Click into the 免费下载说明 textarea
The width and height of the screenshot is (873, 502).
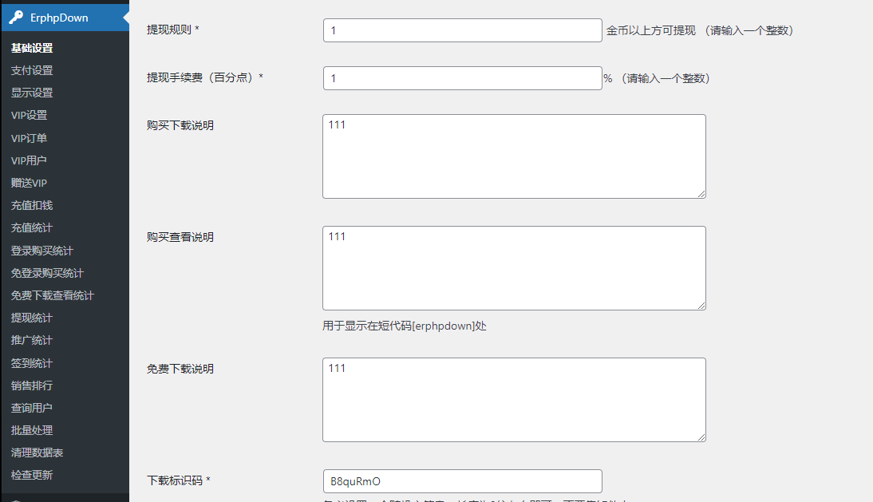[x=514, y=400]
